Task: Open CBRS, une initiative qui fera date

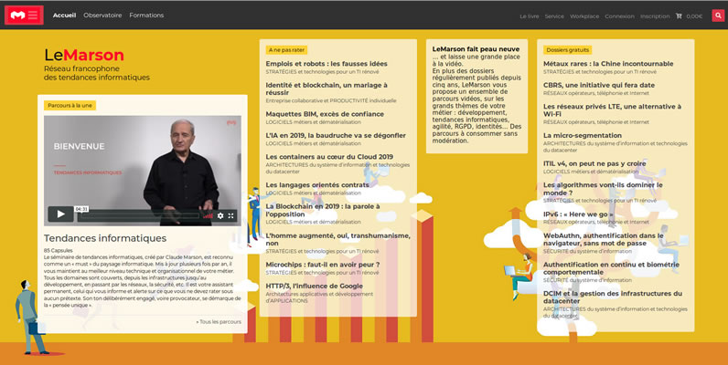Action: (x=599, y=85)
